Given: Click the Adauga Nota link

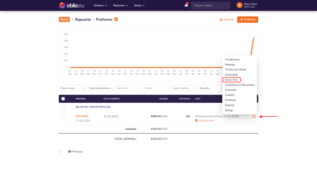Looking at the screenshot, I should coord(206,120).
